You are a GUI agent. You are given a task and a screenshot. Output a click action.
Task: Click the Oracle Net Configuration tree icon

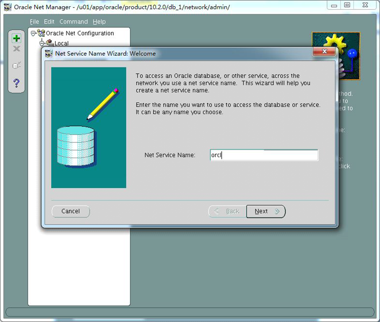click(x=41, y=33)
